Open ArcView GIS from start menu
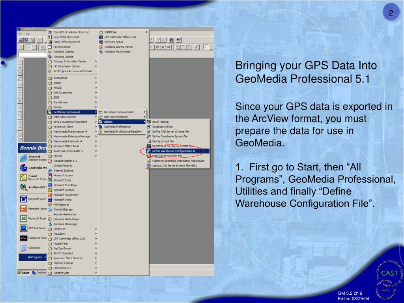The width and height of the screenshot is (404, 303). point(33,187)
